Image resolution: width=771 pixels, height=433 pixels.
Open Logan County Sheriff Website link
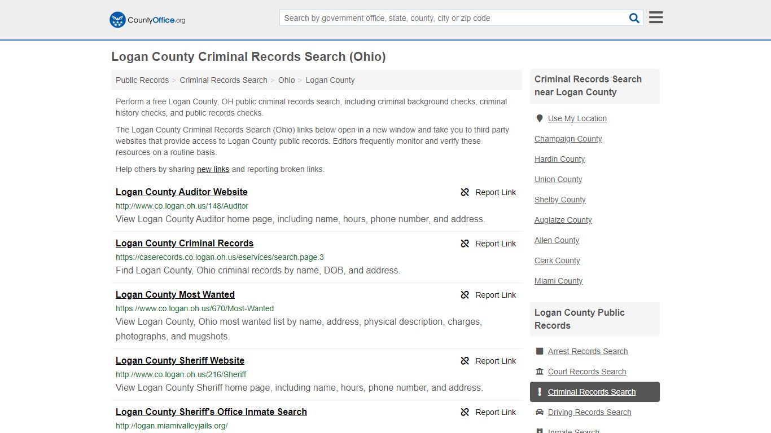(180, 360)
